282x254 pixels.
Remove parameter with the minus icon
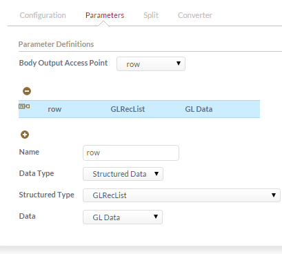(x=27, y=91)
